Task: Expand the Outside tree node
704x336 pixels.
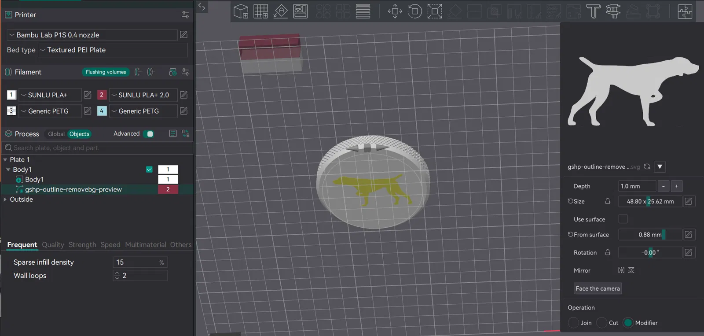Action: 5,199
